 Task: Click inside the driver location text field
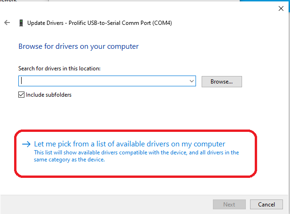coord(103,81)
